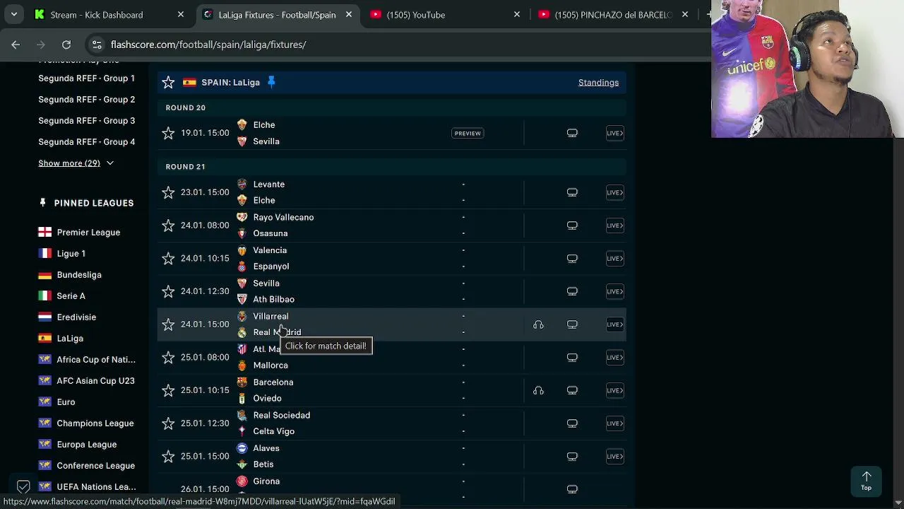Image resolution: width=904 pixels, height=509 pixels.
Task: Open LaLiga in pinned leagues sidebar
Action: pos(70,339)
